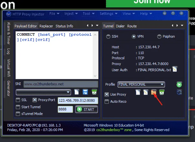Open the Inject menu
The width and height of the screenshot is (195, 142).
pos(71,14)
